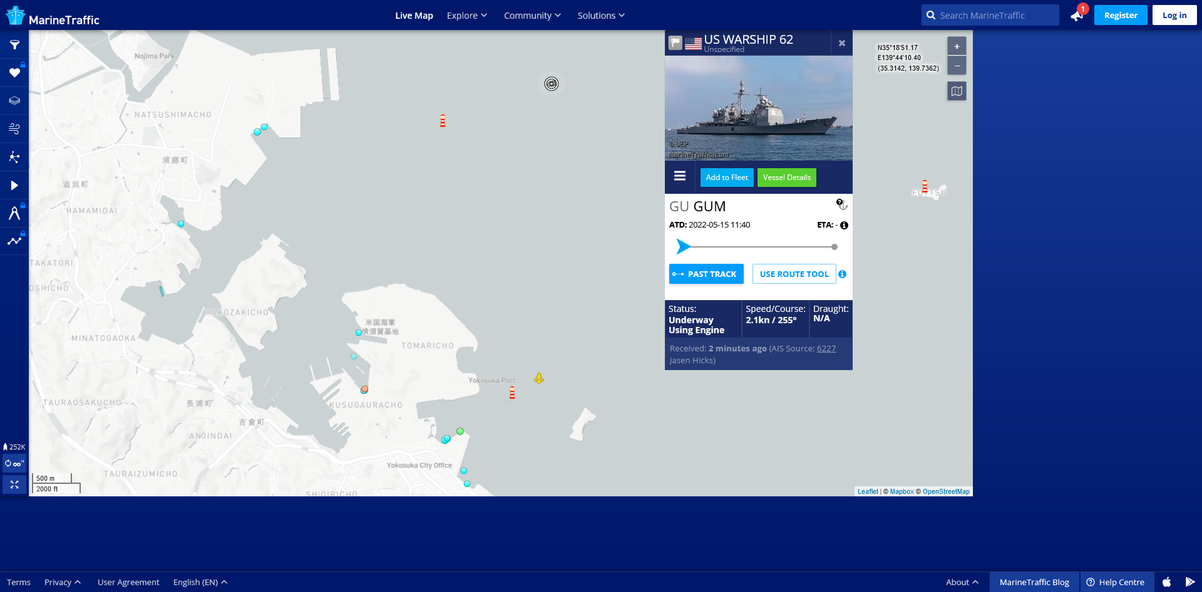Collapse the map fullscreen arrows icon

click(14, 484)
